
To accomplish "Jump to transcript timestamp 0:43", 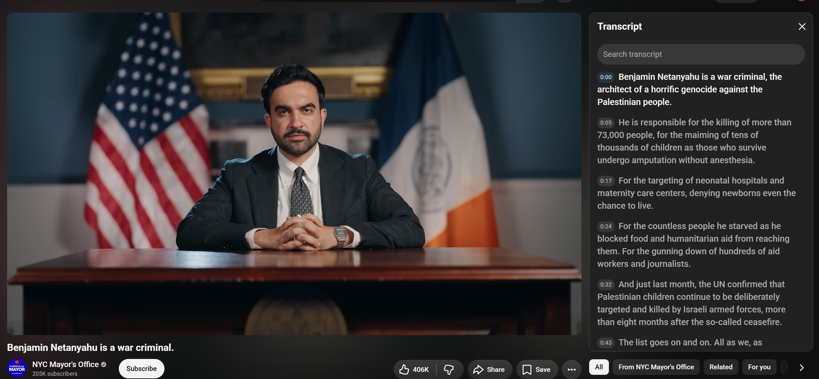I will click(606, 343).
